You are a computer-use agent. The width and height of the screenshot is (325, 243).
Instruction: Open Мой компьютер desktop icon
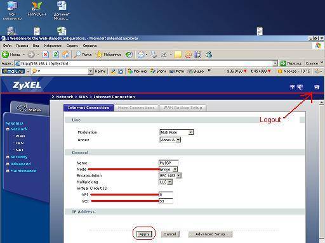(12, 11)
